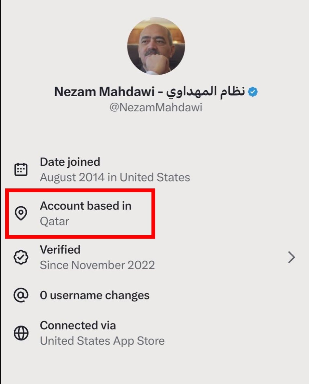Click the calendar icon beside Date joined
The height and width of the screenshot is (384, 309).
[x=21, y=170]
